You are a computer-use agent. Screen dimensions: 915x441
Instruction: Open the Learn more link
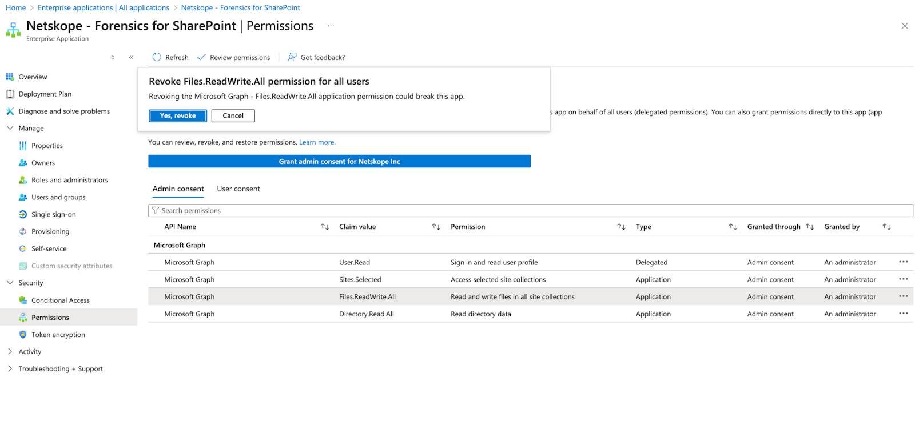tap(317, 142)
